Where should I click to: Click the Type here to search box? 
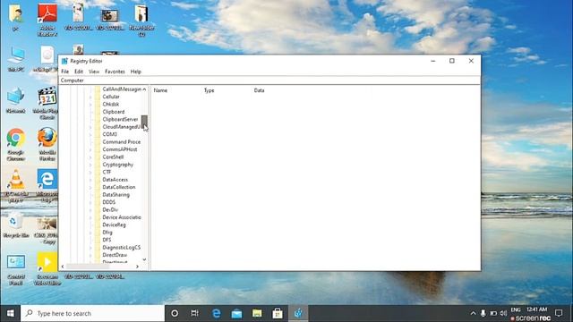(92, 313)
